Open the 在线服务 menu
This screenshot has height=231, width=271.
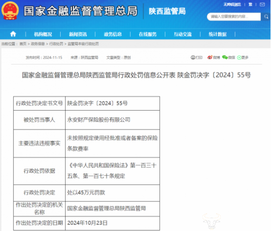148,34
